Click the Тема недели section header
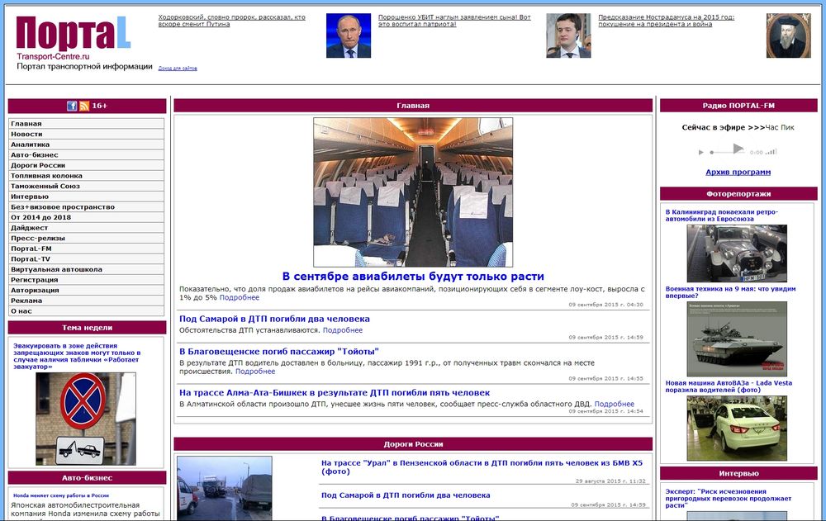Screen dimensions: 826x521 coord(87,328)
